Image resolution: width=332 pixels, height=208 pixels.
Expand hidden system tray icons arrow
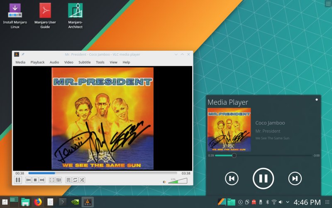pos(288,202)
